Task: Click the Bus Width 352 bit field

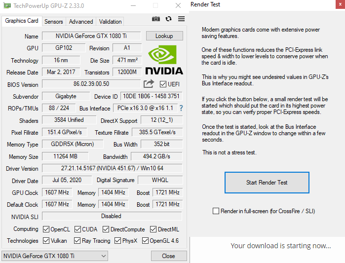Action: [162, 144]
